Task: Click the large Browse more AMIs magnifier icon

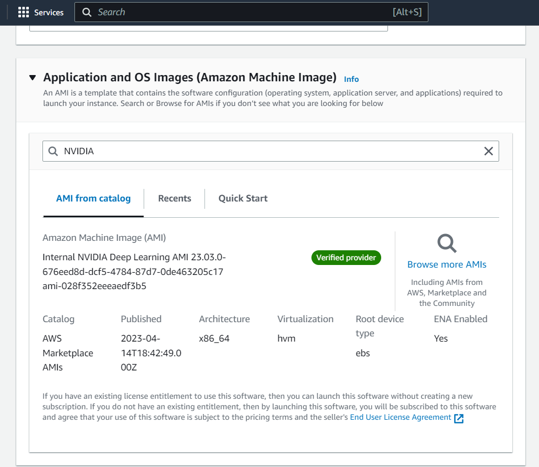Action: [x=447, y=243]
